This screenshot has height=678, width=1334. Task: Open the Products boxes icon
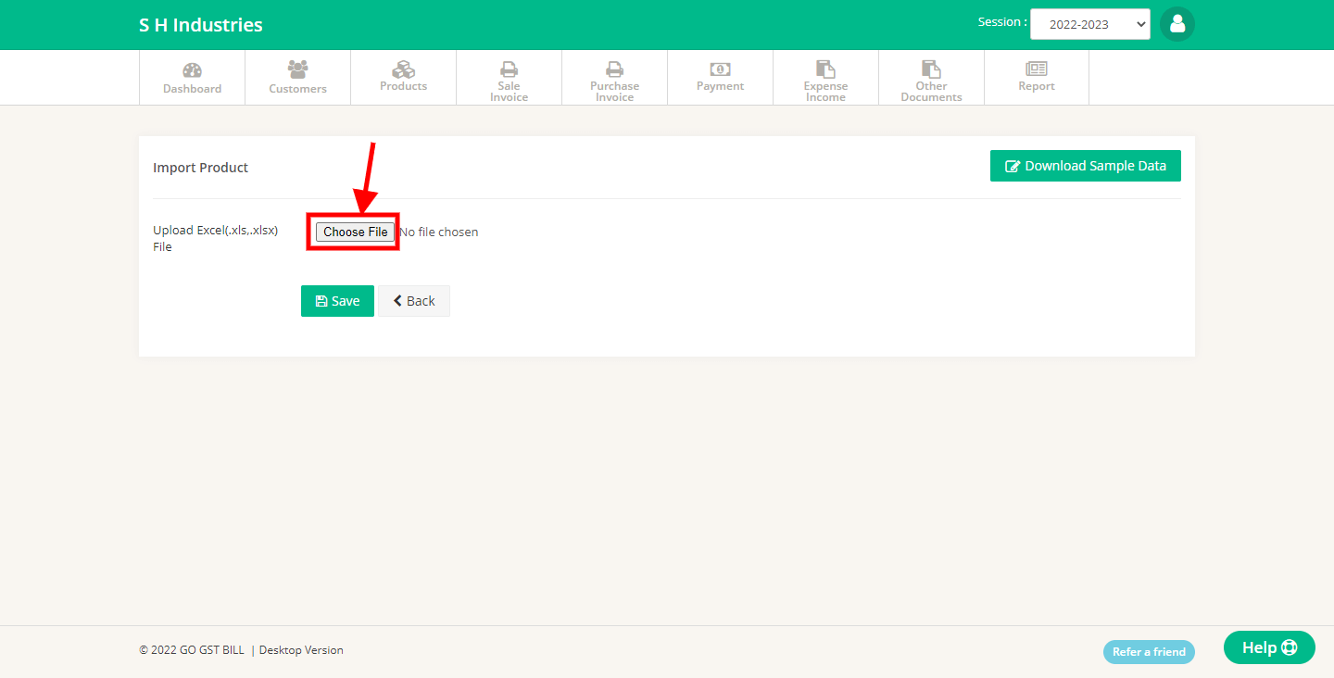click(403, 69)
